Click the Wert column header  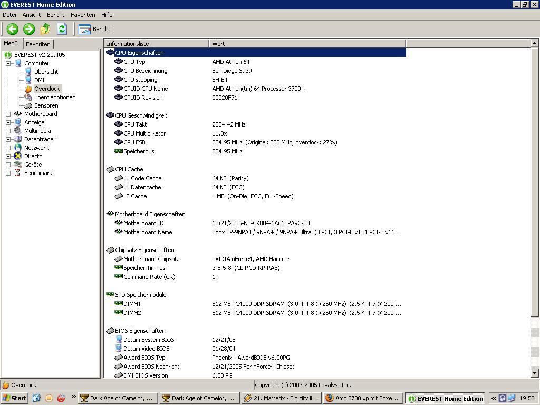coord(307,43)
